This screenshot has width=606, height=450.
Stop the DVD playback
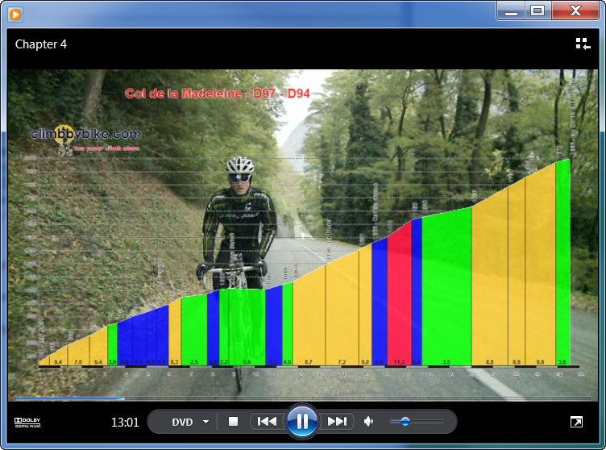[233, 421]
